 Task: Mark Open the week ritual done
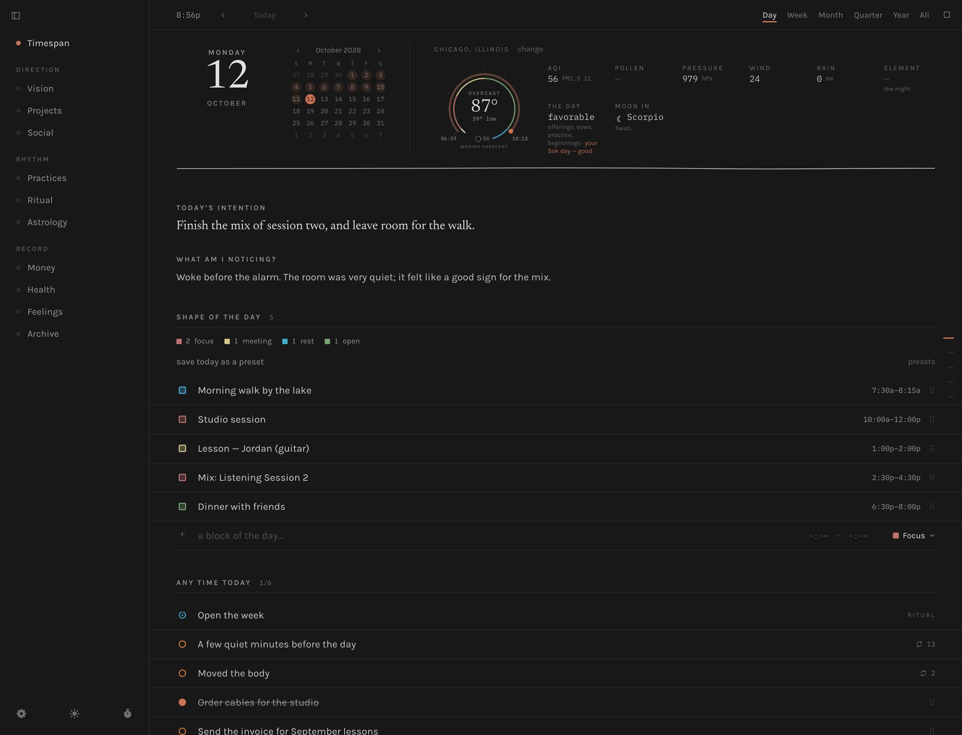[182, 615]
